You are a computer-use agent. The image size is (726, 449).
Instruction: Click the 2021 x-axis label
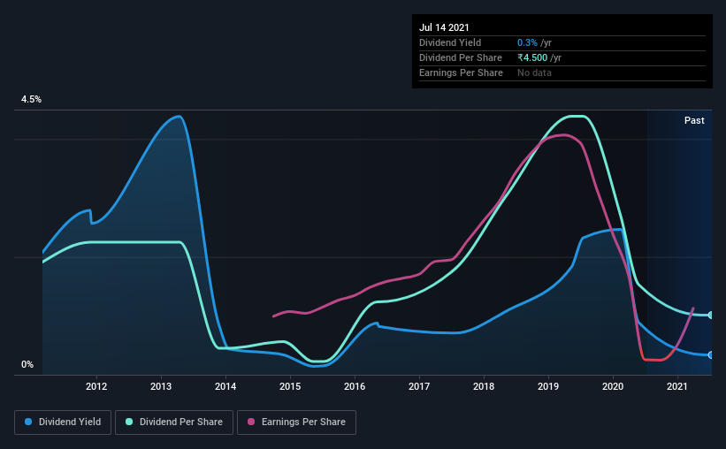click(x=677, y=386)
